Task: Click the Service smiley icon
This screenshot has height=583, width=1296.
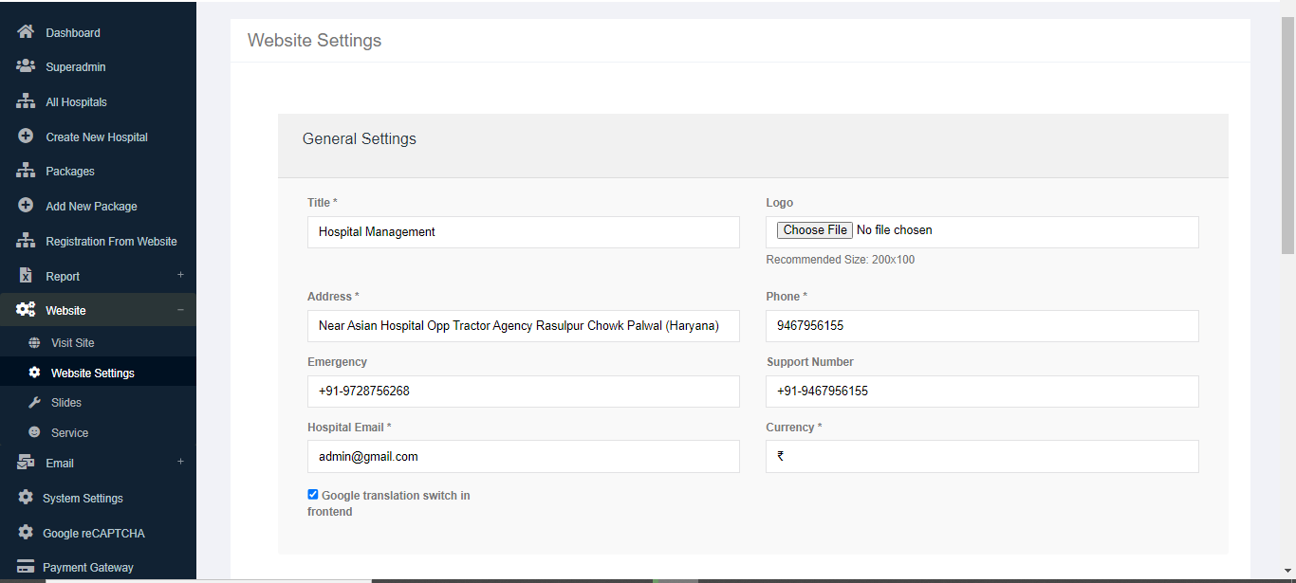Action: pyautogui.click(x=34, y=432)
